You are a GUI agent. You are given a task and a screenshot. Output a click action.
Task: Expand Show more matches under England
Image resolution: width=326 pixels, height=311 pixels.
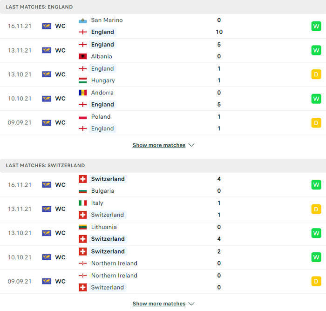159,145
